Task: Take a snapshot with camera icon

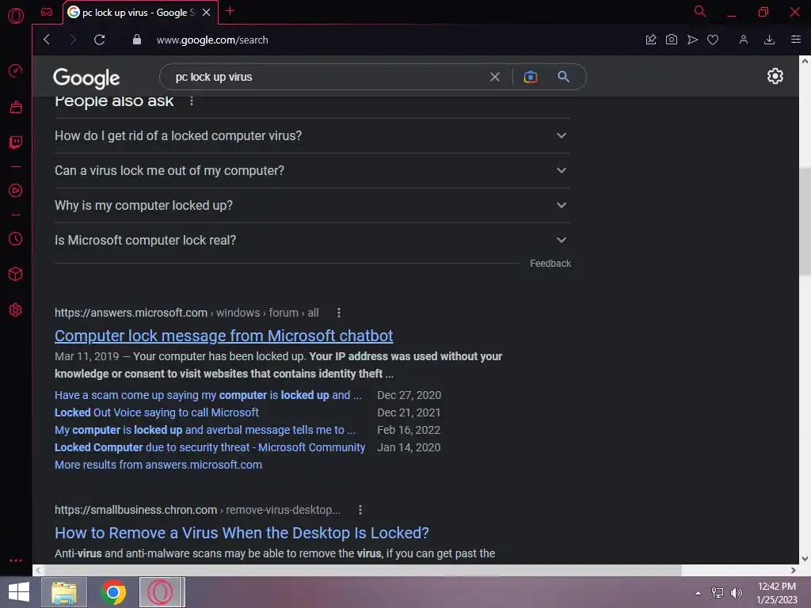Action: tap(672, 40)
